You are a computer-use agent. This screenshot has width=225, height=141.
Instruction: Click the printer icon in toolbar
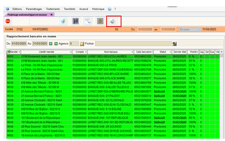(x=113, y=21)
